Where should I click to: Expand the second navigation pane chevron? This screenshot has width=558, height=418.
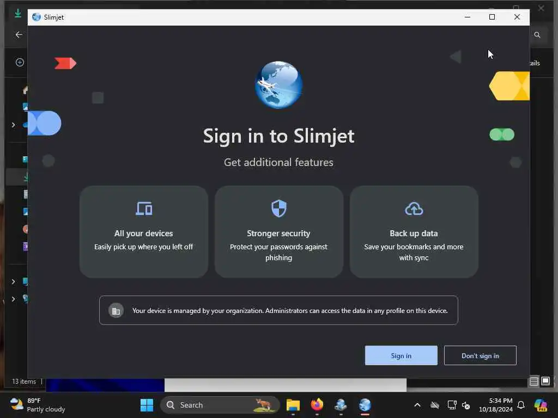point(13,281)
